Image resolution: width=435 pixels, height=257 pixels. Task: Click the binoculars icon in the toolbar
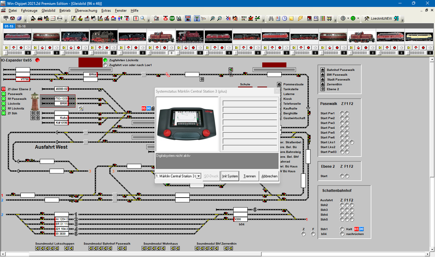click(271, 18)
